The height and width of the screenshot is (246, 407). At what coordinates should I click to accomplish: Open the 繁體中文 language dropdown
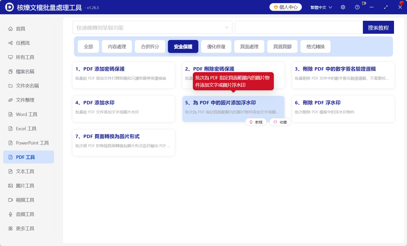pyautogui.click(x=321, y=7)
